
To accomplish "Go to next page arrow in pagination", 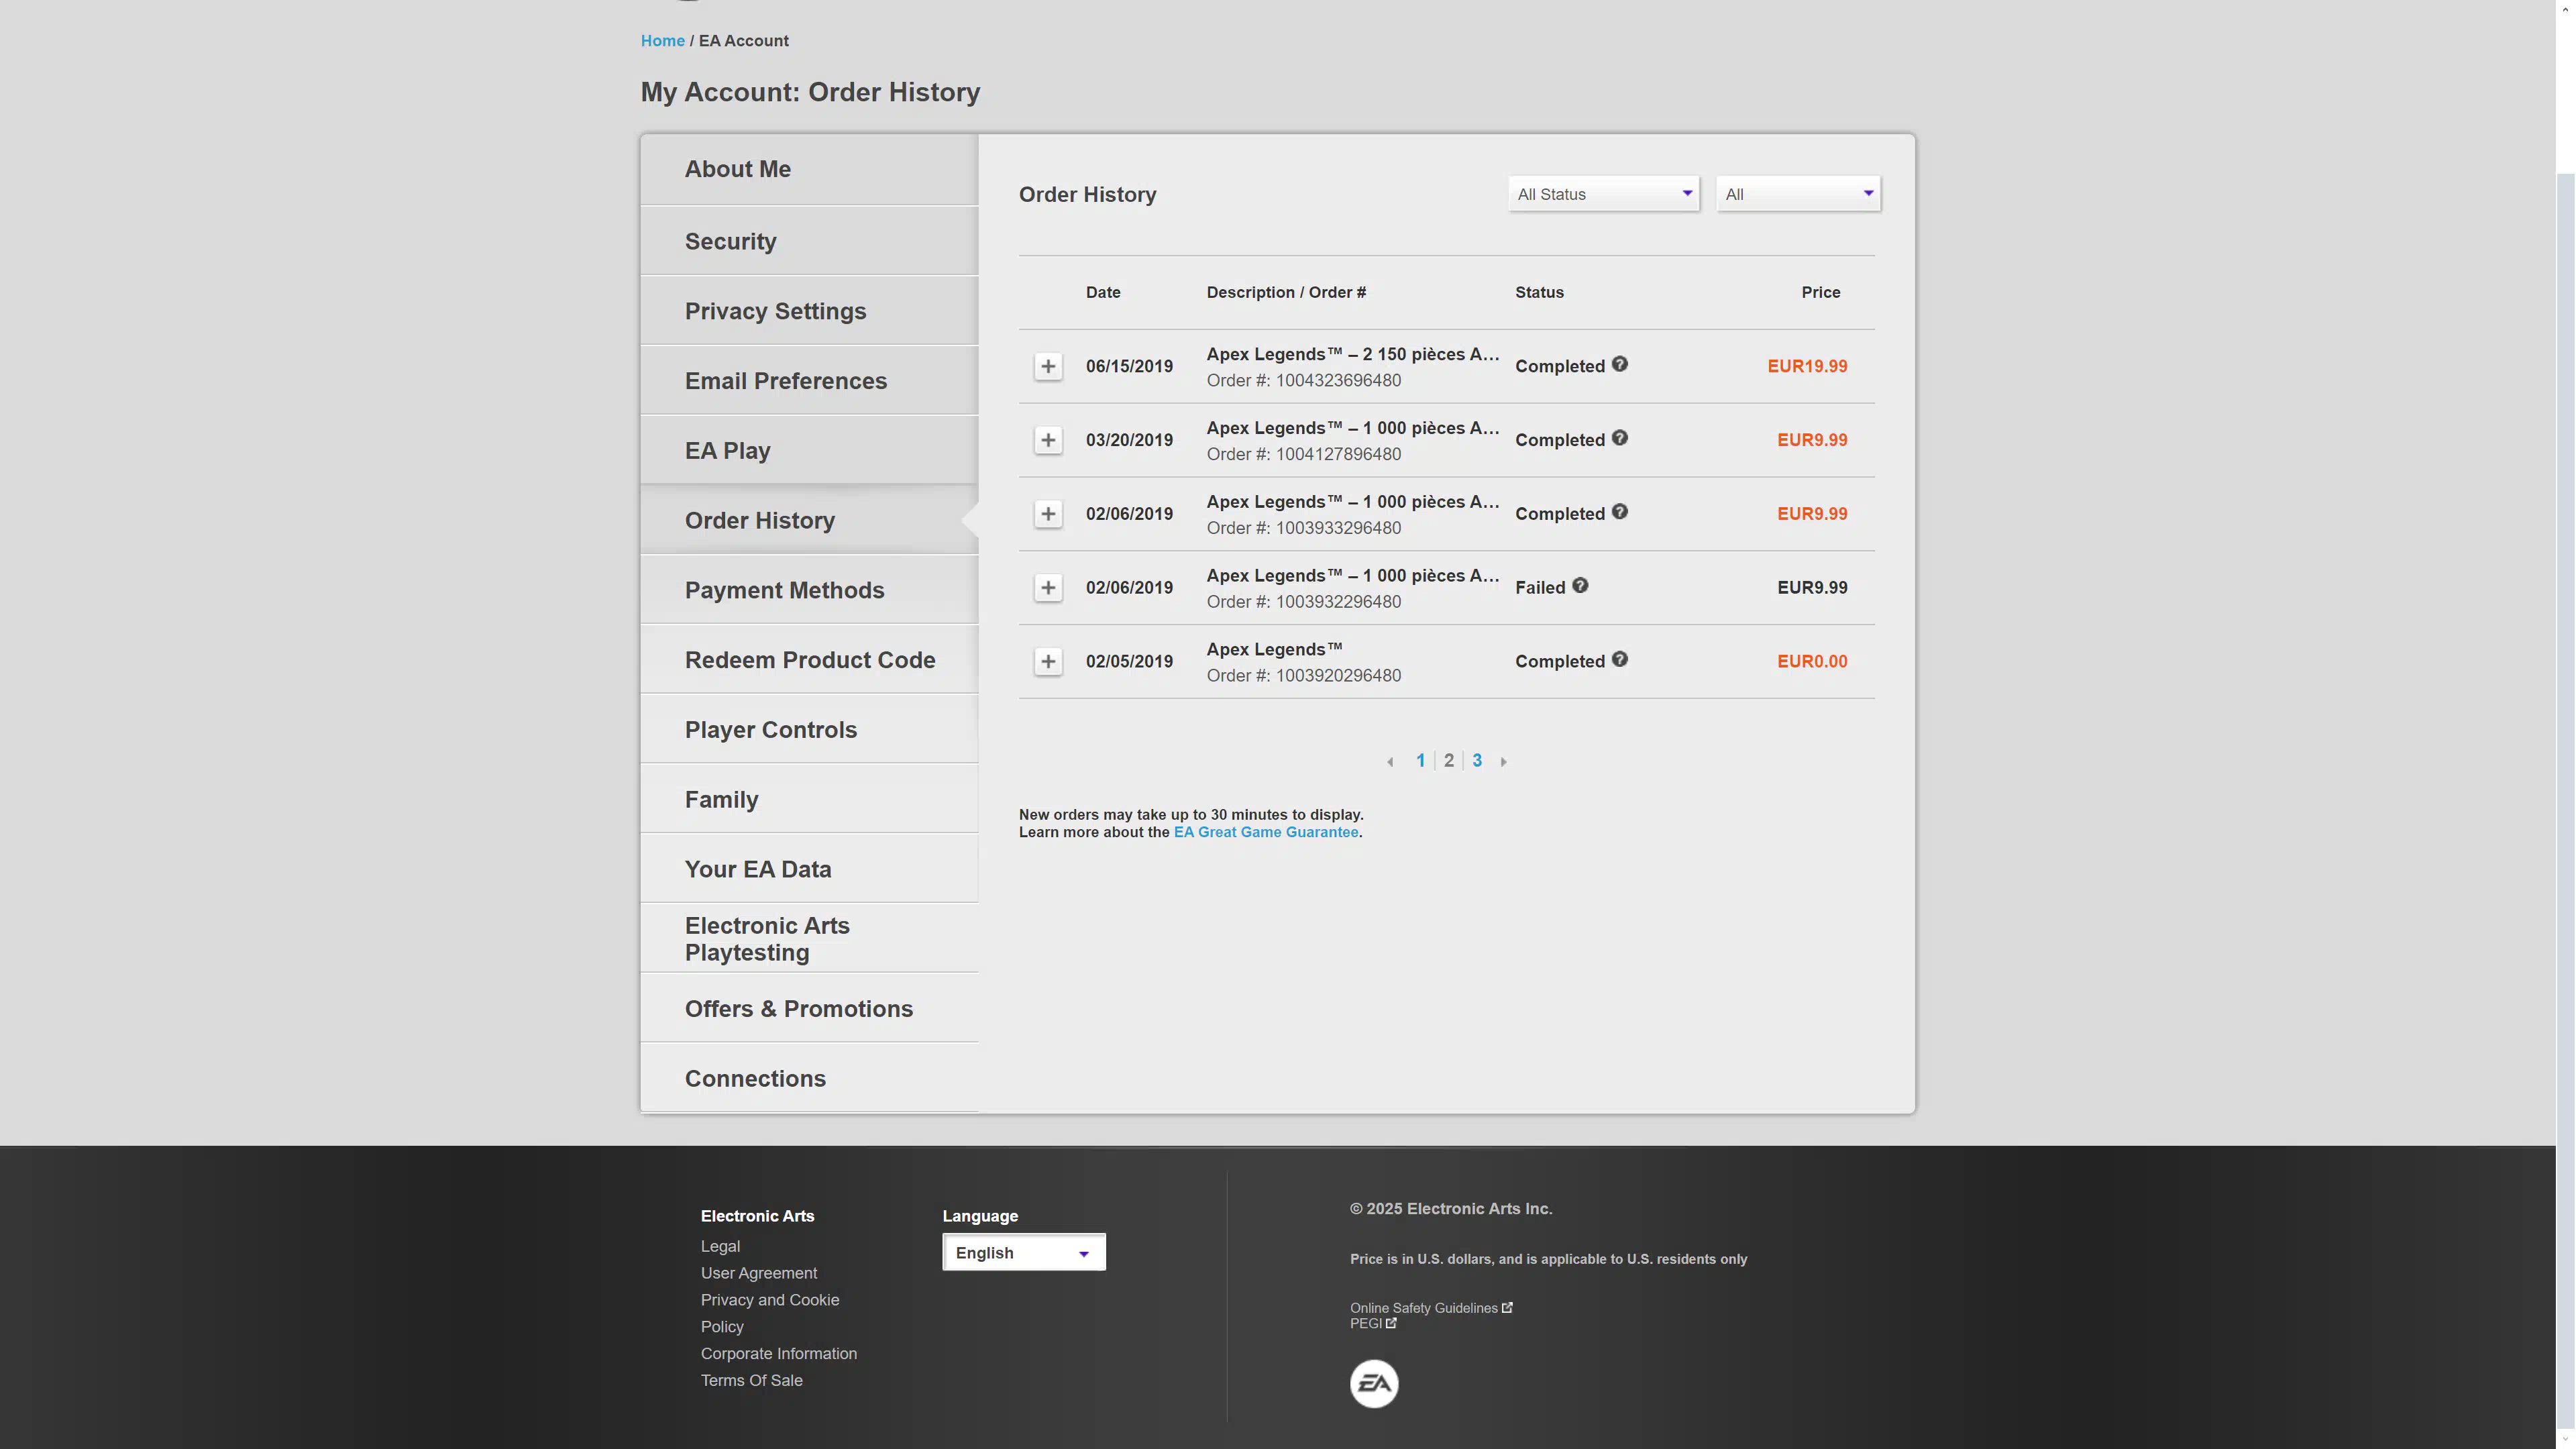I will click(x=1503, y=762).
